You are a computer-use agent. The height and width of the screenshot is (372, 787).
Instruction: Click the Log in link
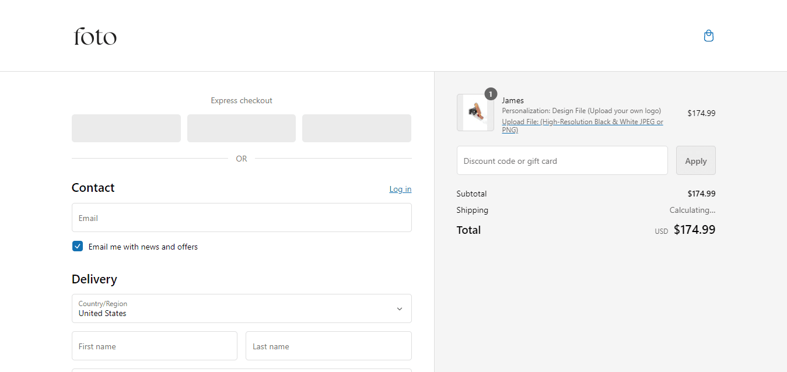pos(400,189)
